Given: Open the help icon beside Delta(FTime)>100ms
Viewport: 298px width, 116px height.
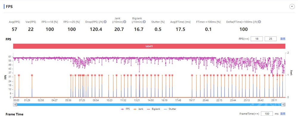Looking at the screenshot, I should pos(260,22).
